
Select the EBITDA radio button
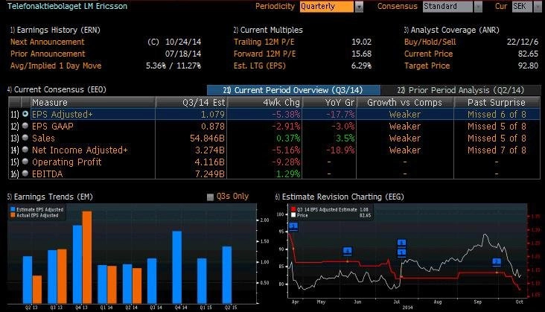coord(25,173)
